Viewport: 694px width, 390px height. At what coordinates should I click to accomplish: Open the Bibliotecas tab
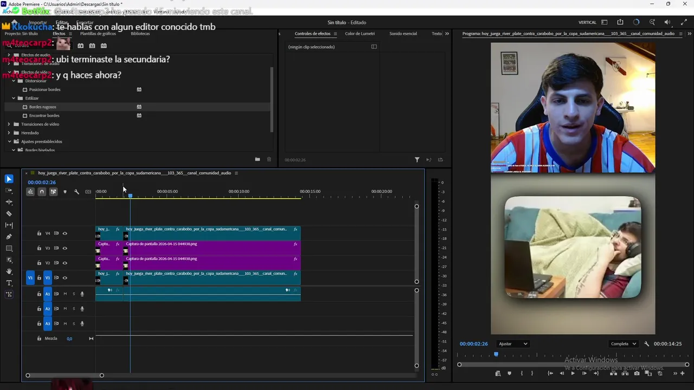pos(140,34)
